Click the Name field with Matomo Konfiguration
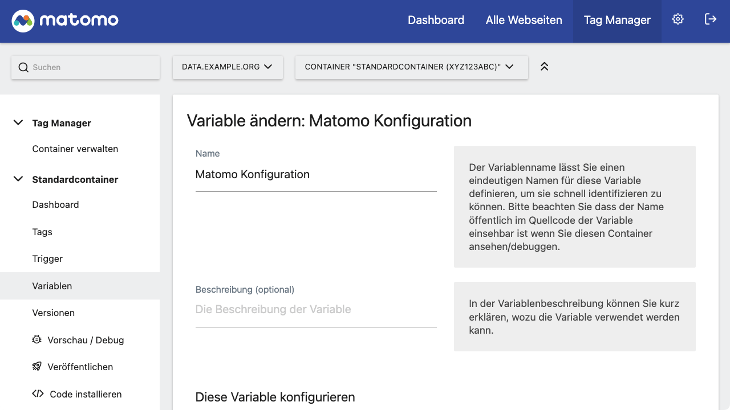This screenshot has height=410, width=730. 316,175
